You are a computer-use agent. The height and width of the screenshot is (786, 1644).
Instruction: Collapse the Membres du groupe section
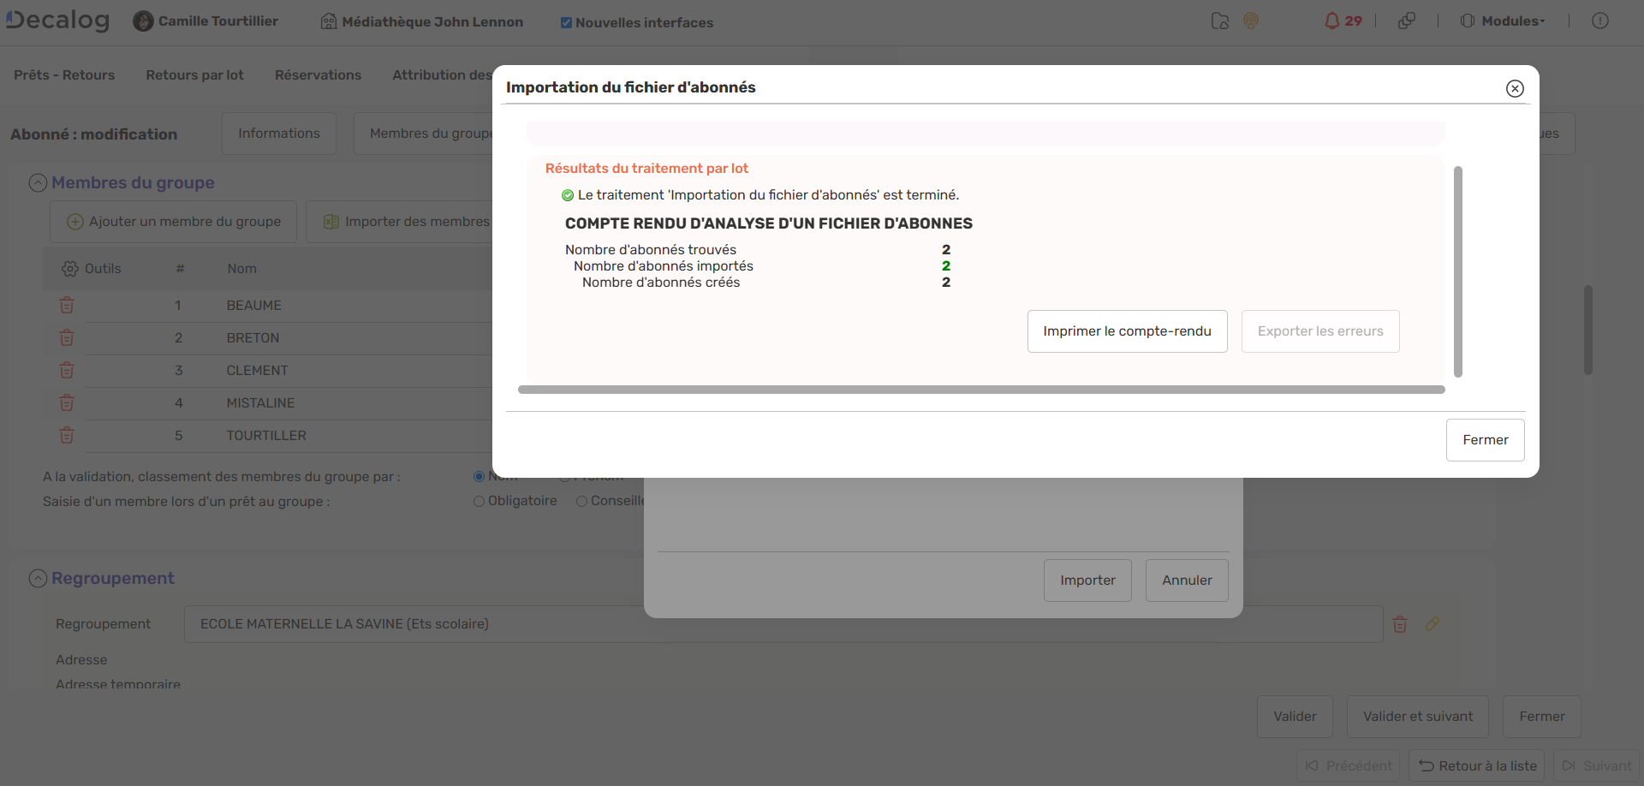pos(38,183)
